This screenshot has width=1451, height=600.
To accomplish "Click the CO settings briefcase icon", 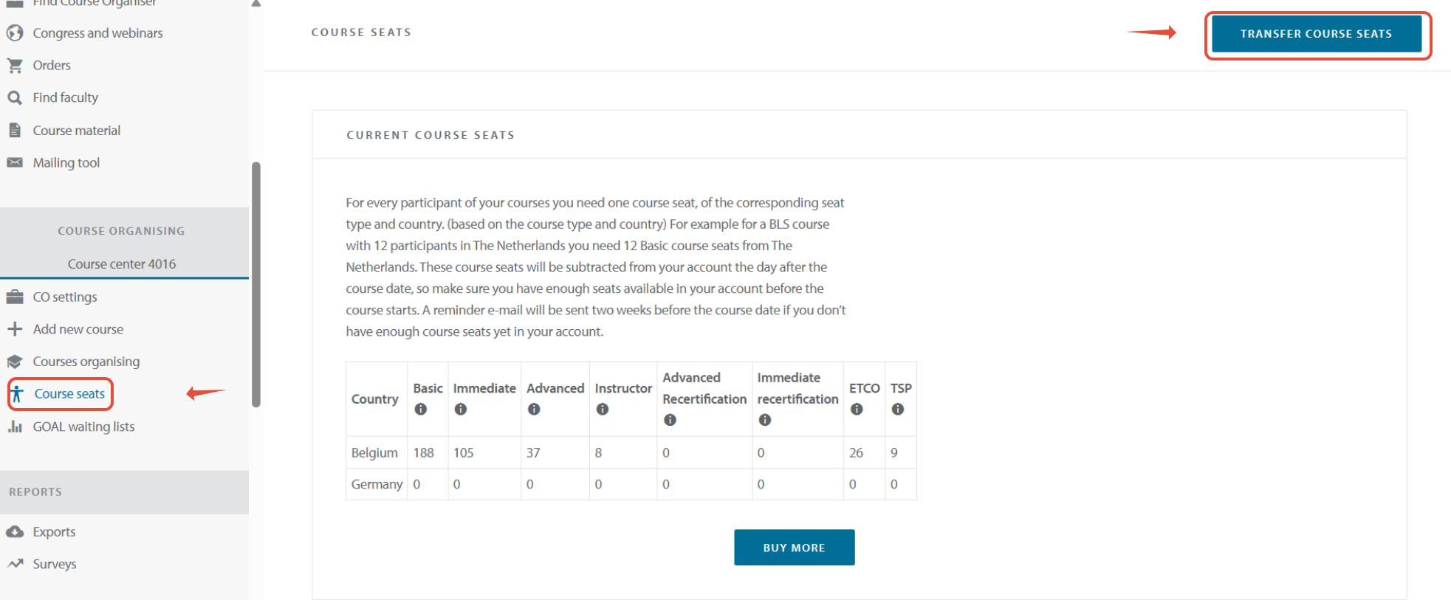I will coord(15,297).
